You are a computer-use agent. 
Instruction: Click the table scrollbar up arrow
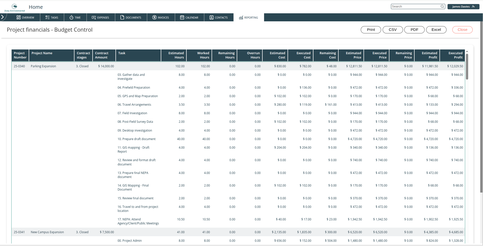click(x=467, y=51)
